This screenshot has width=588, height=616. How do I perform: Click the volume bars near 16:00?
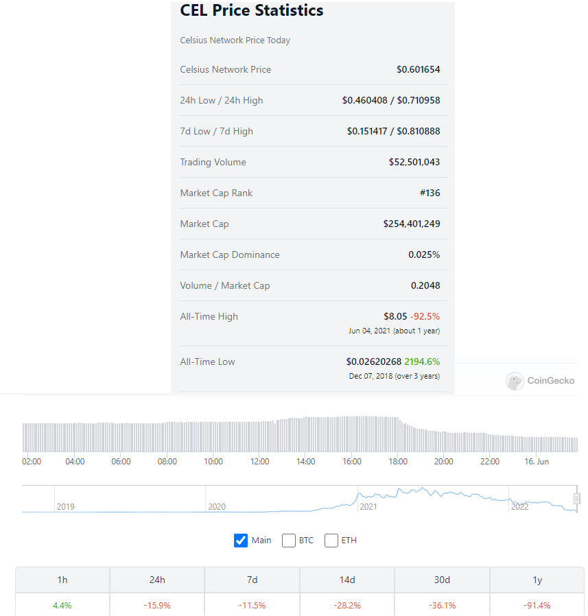[x=352, y=434]
